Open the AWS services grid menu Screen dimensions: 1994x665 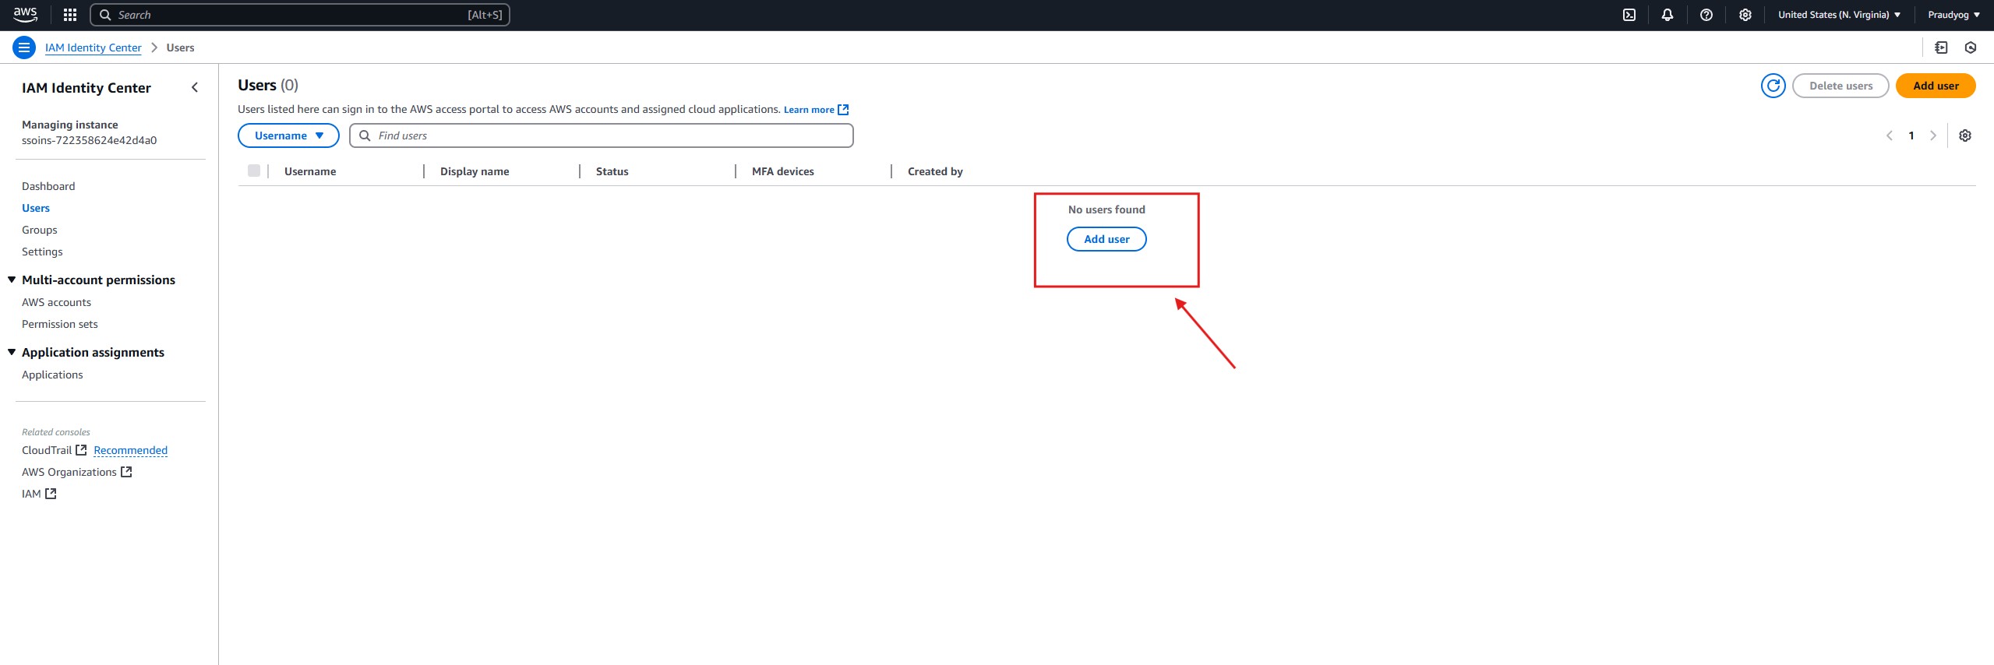pyautogui.click(x=69, y=15)
